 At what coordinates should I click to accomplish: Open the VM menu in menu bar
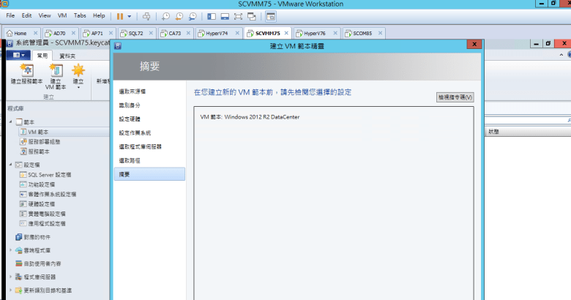61,15
